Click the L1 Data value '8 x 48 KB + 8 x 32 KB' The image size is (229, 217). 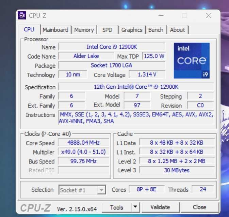click(177, 143)
